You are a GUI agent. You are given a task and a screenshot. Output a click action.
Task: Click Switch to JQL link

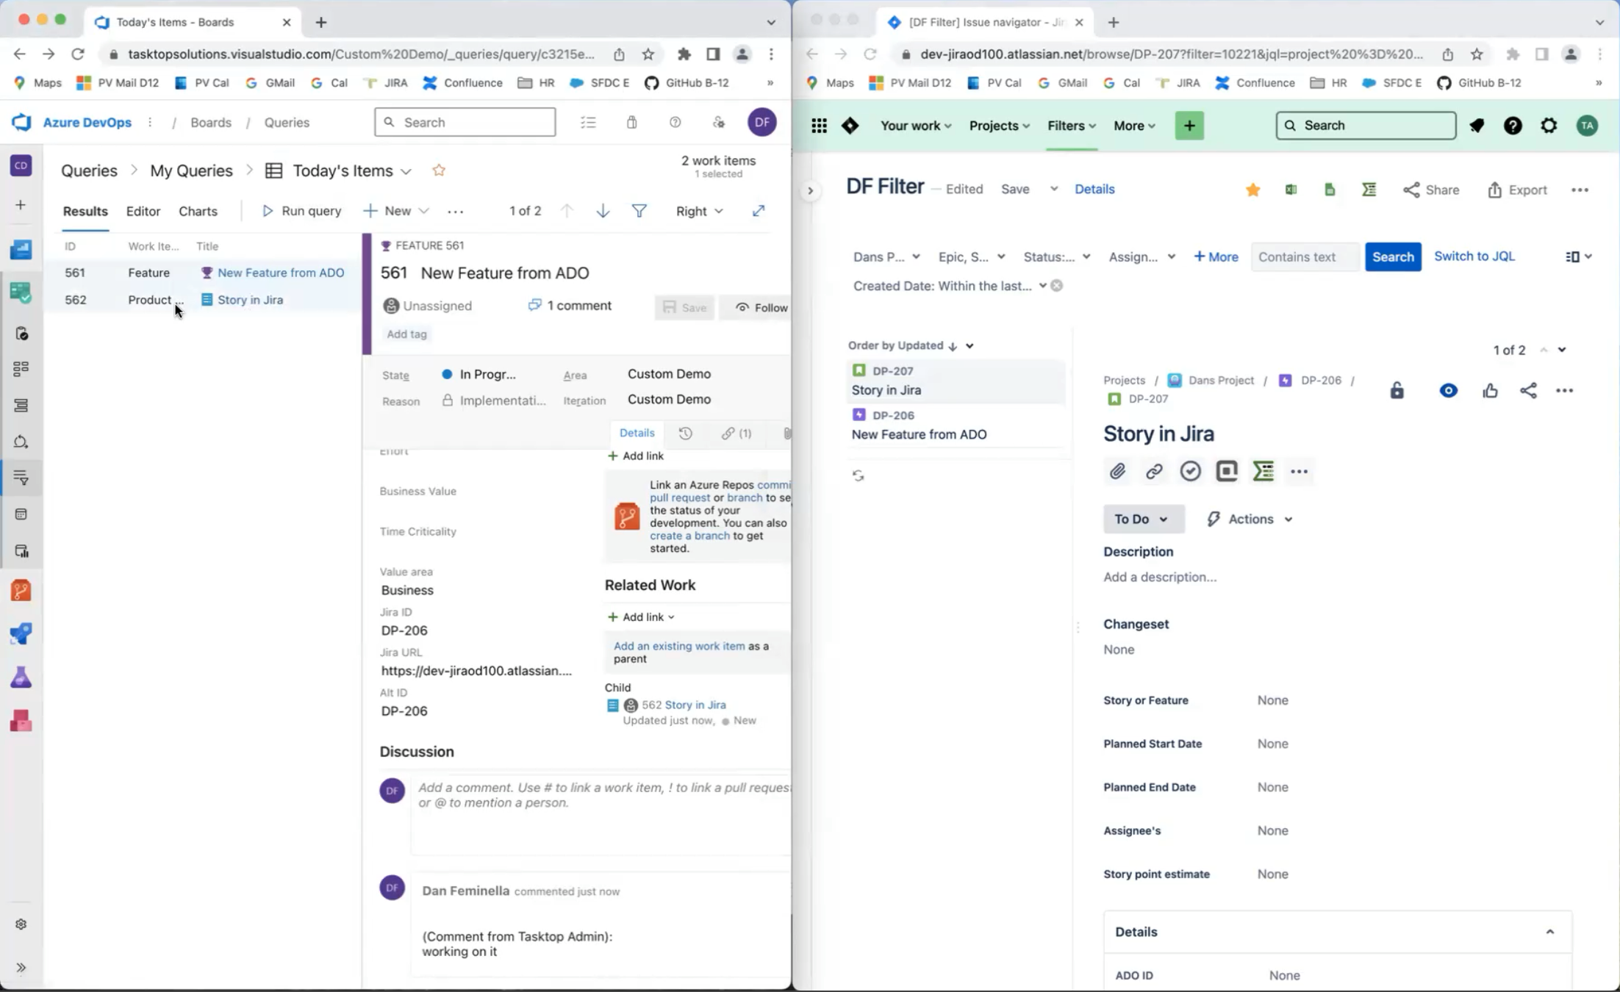[1474, 256]
